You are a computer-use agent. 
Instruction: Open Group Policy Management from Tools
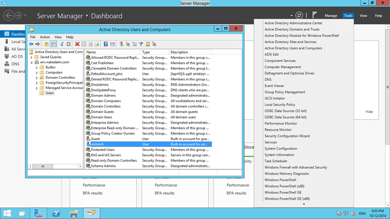click(285, 92)
